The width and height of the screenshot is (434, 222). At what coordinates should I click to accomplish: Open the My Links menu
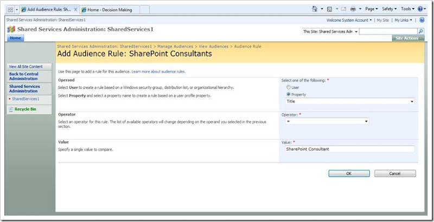403,20
